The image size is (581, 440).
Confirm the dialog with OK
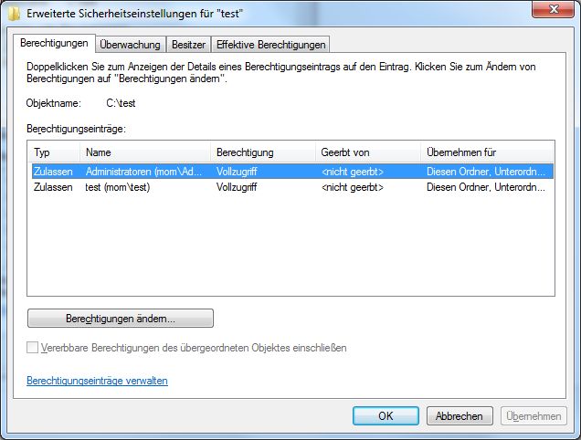pos(386,415)
